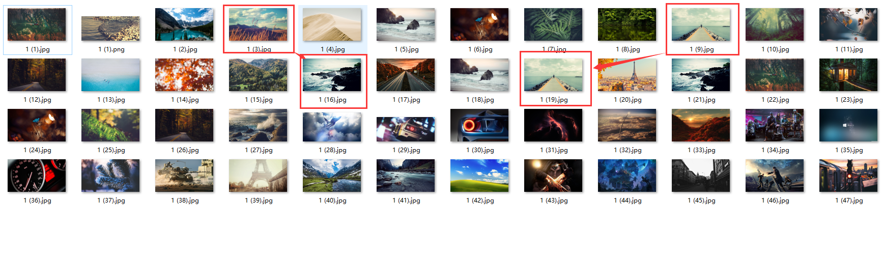This screenshot has width=883, height=258.
Task: Select the 1 (1).png file
Action: pos(110,28)
